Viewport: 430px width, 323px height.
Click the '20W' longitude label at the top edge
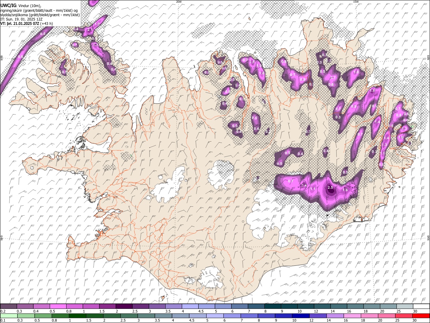pos(179,2)
